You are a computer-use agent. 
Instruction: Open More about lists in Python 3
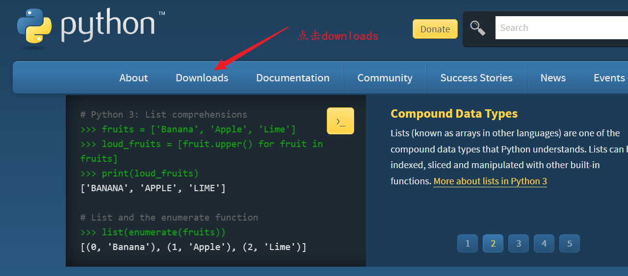pos(490,181)
